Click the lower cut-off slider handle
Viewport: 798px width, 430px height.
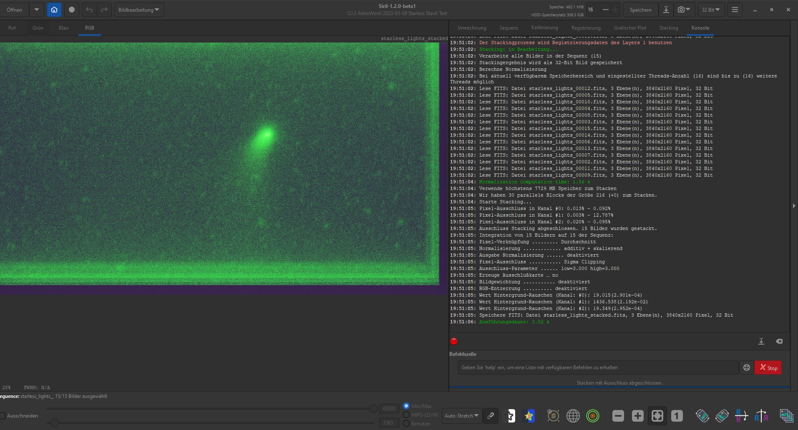click(54, 422)
